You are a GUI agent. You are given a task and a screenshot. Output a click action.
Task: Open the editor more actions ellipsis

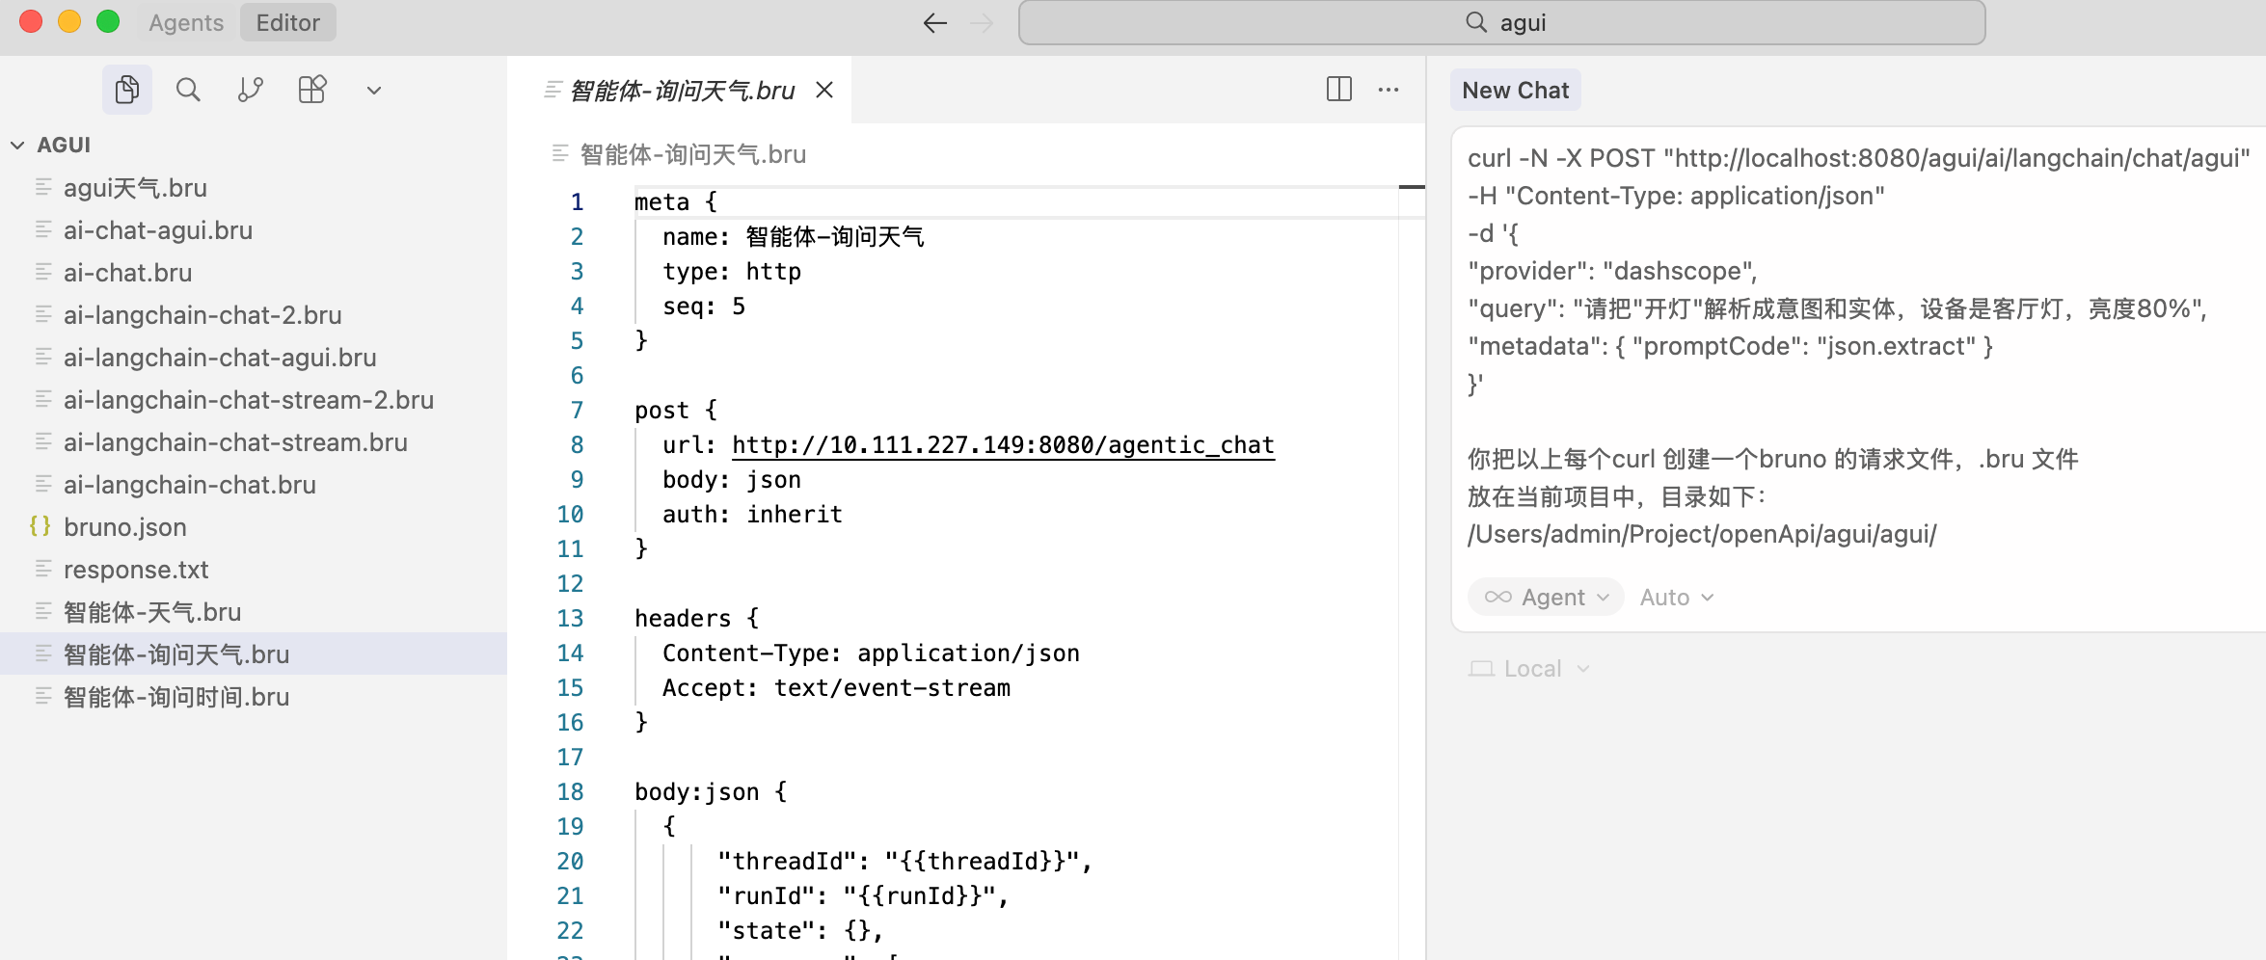(x=1389, y=90)
